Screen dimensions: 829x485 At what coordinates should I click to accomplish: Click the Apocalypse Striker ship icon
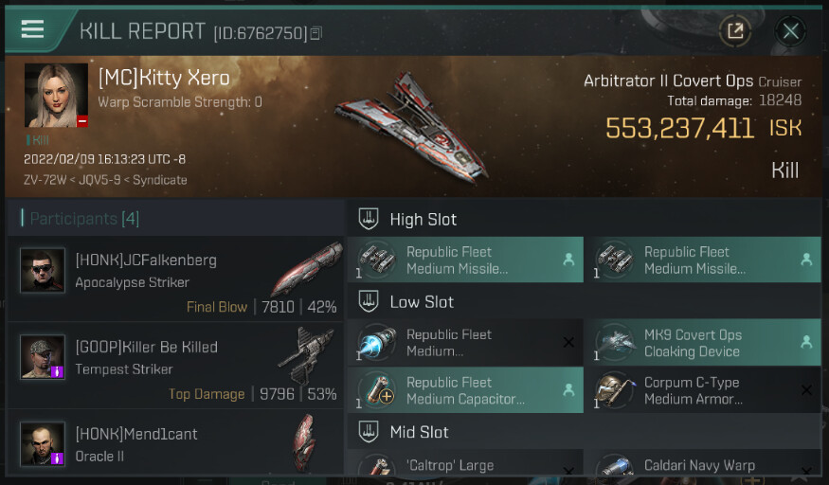click(306, 269)
